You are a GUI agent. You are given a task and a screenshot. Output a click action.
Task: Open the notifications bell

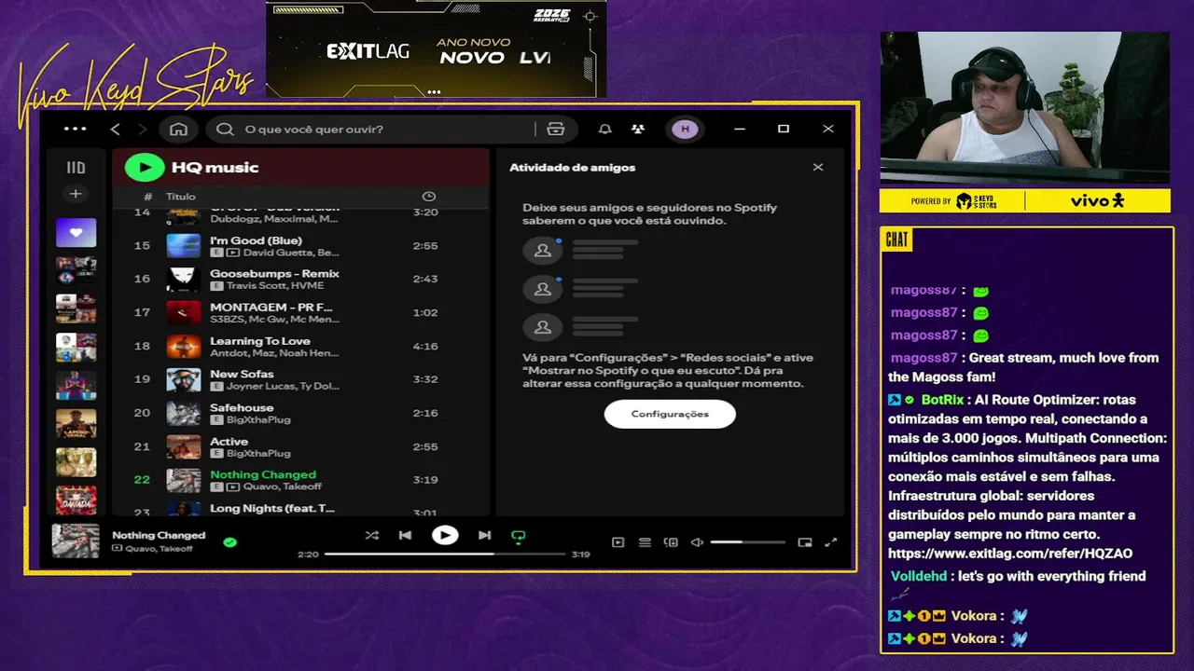point(605,129)
